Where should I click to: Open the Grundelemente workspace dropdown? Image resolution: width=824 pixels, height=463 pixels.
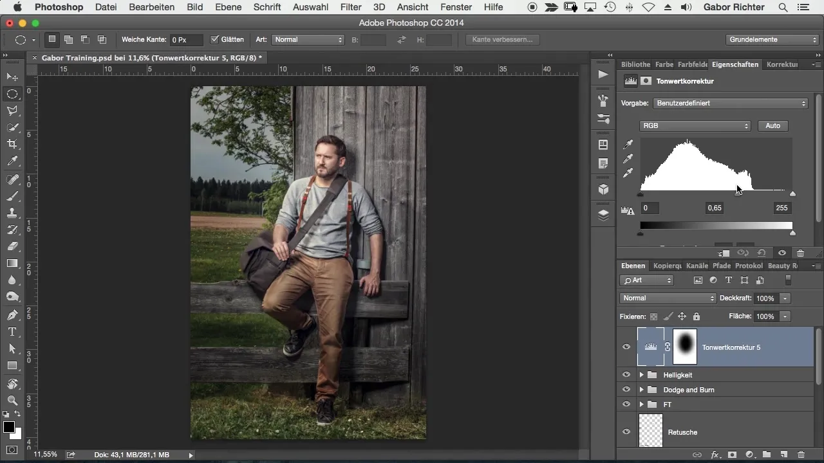click(x=771, y=39)
